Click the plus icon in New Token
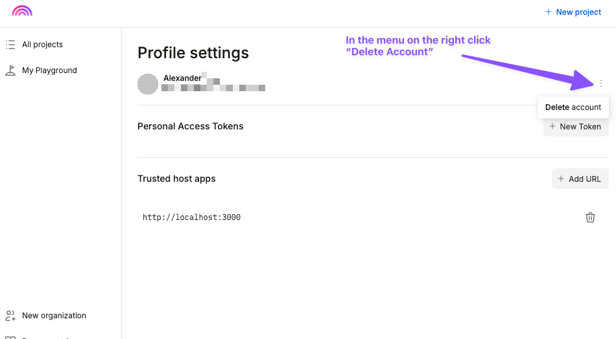This screenshot has height=339, width=616. (x=552, y=126)
